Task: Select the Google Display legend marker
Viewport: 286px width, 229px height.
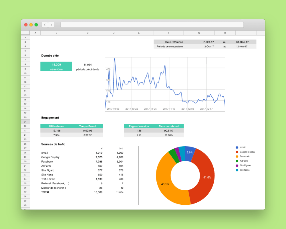Action: tap(237, 152)
